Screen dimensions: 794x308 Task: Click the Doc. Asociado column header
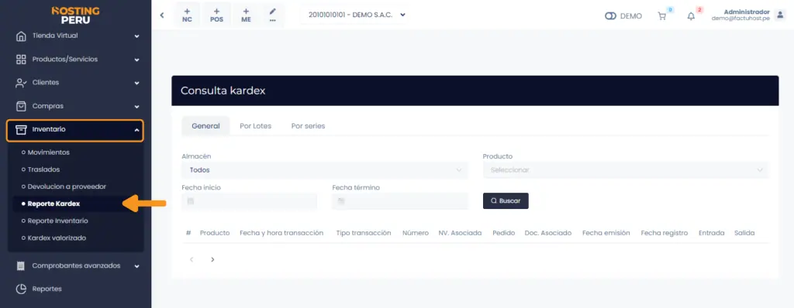[x=548, y=233]
